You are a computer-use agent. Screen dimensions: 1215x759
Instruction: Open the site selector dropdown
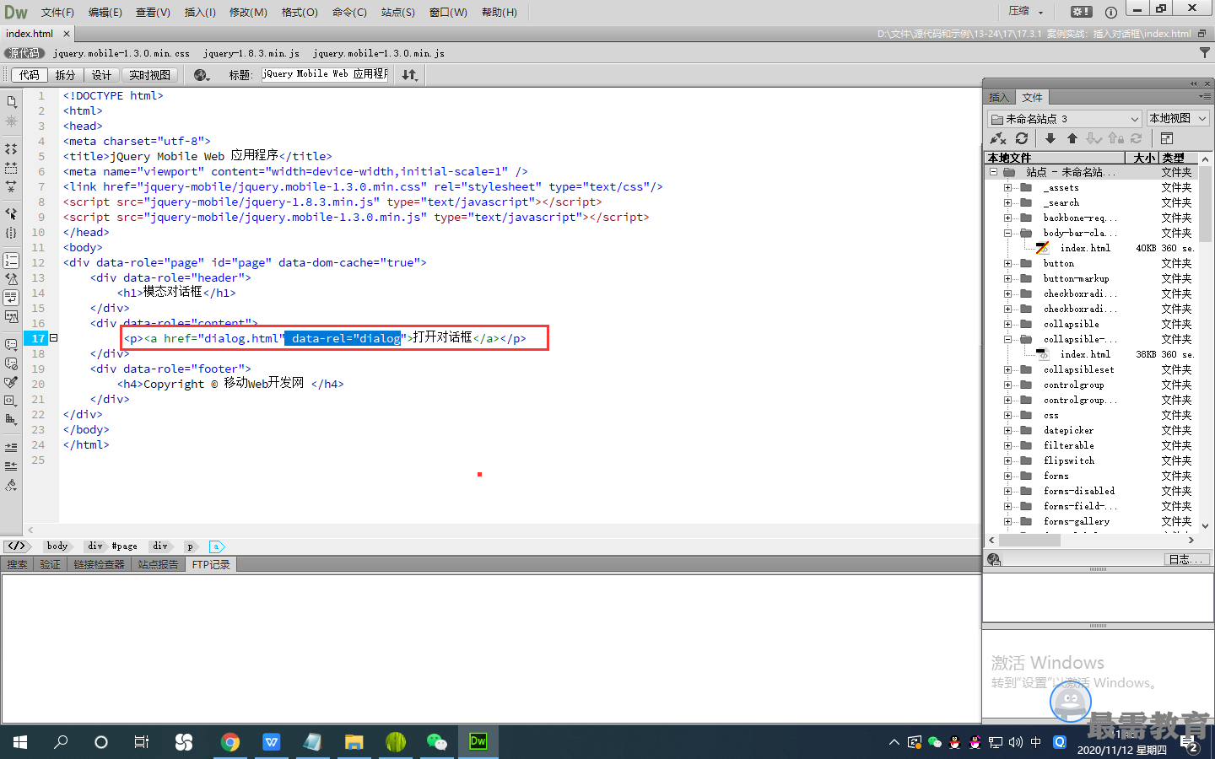pos(1065,119)
